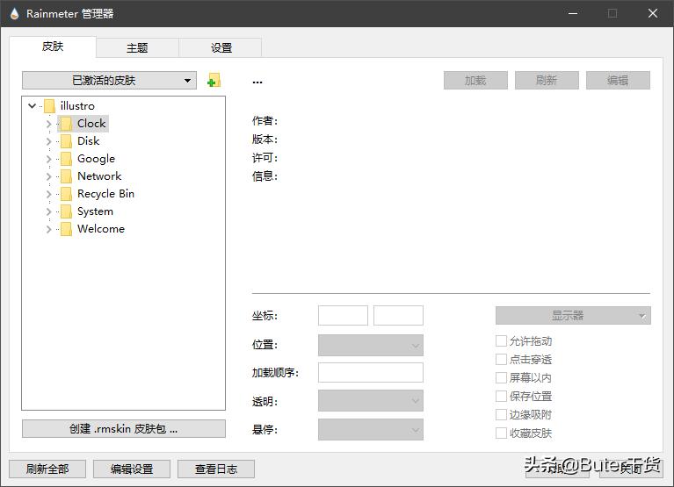
Task: Click the Network folder icon
Action: pyautogui.click(x=66, y=176)
